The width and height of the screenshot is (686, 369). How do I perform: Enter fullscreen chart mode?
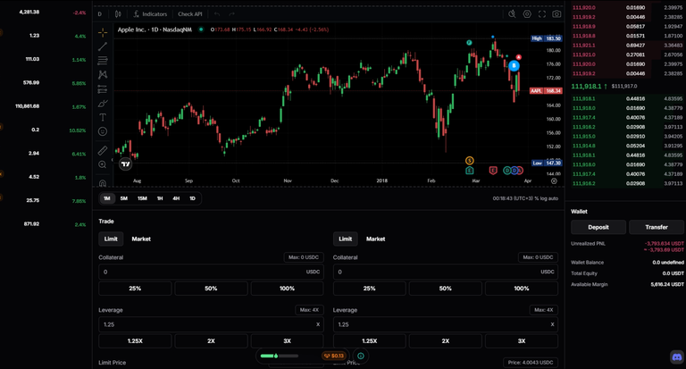click(x=542, y=14)
